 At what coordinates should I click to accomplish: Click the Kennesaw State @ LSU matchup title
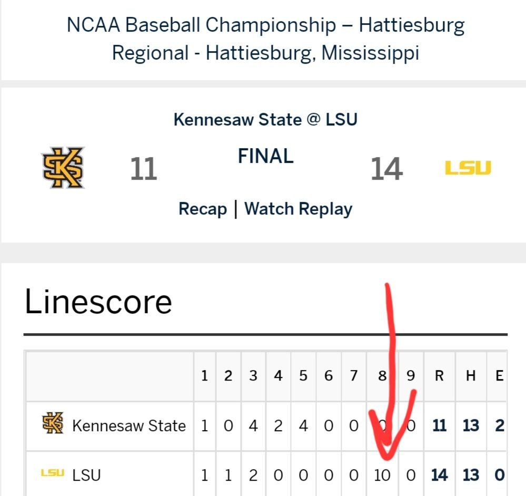click(265, 120)
